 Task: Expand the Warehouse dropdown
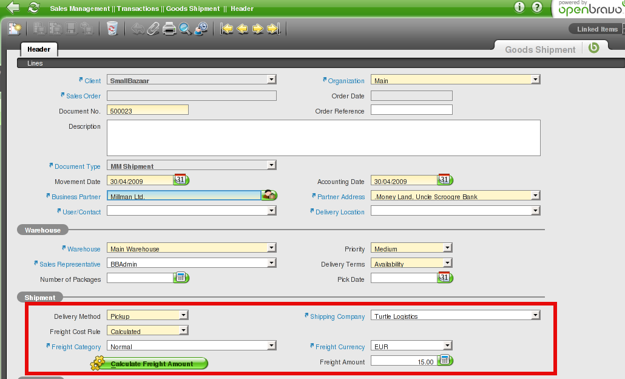pyautogui.click(x=271, y=248)
